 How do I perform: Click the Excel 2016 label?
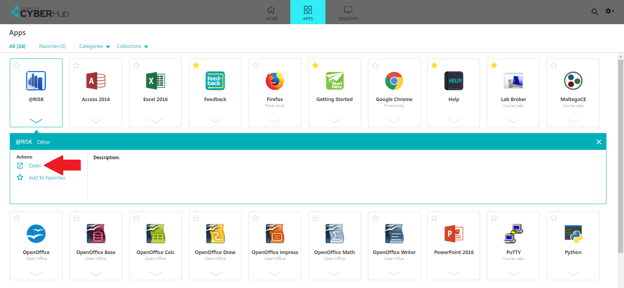coord(155,99)
